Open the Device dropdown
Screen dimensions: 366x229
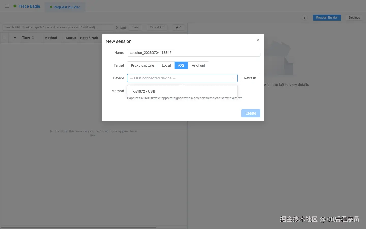[182, 78]
